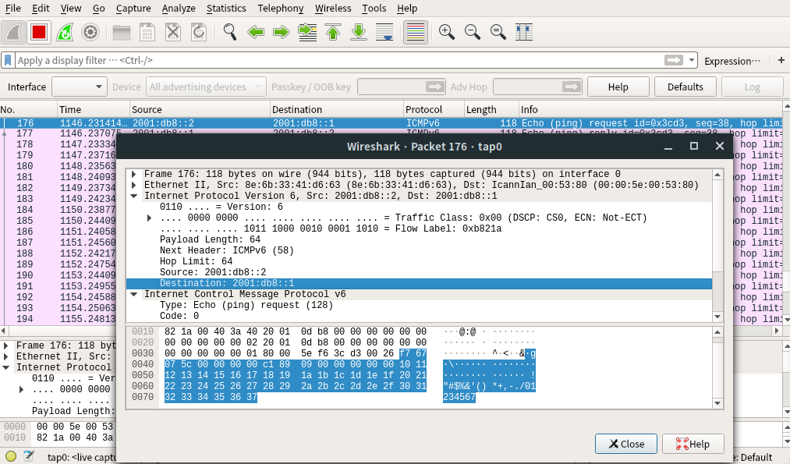This screenshot has height=464, width=790.
Task: Click the Defaults button
Action: 685,87
